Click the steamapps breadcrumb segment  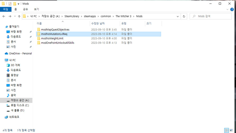click(x=89, y=16)
